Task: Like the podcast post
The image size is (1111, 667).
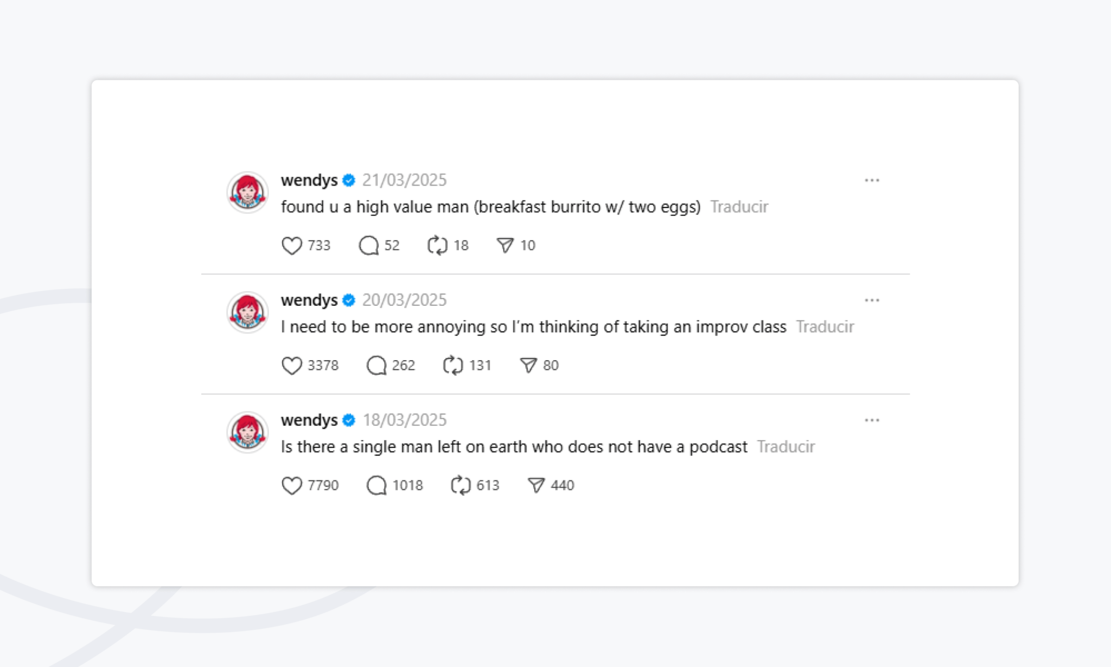Action: [292, 485]
